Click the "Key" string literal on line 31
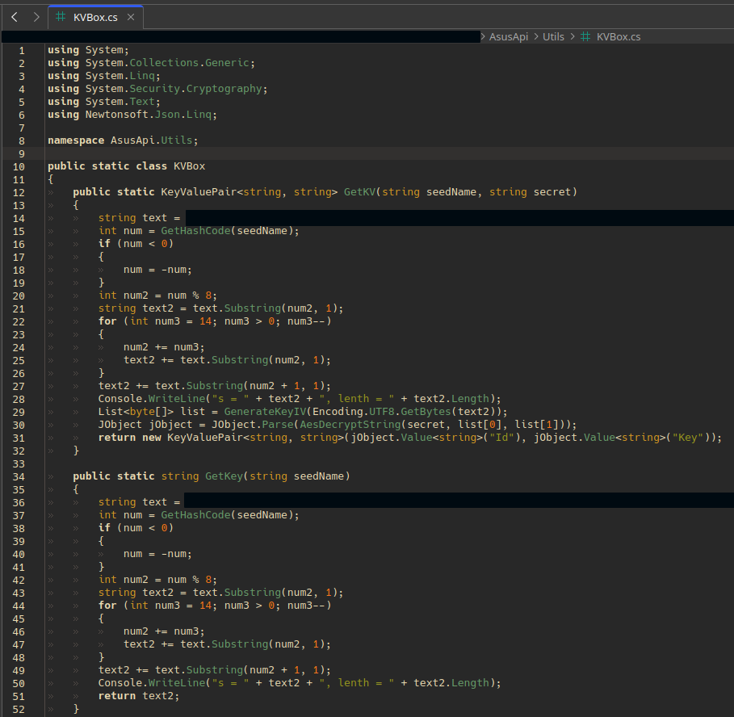The height and width of the screenshot is (717, 734). pos(688,438)
